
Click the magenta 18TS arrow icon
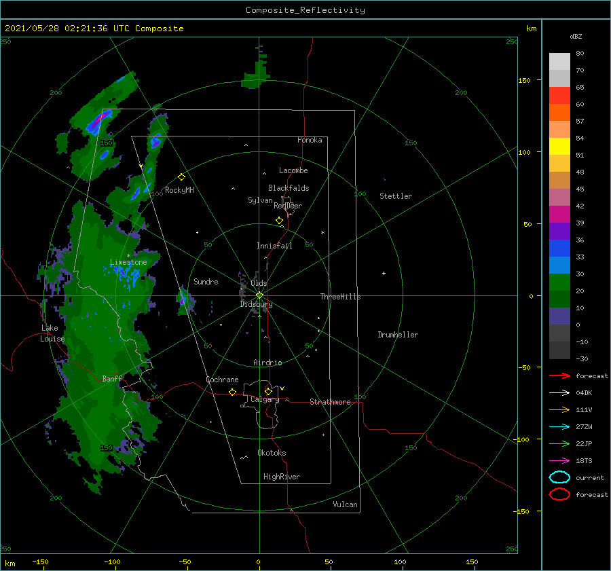tap(559, 461)
